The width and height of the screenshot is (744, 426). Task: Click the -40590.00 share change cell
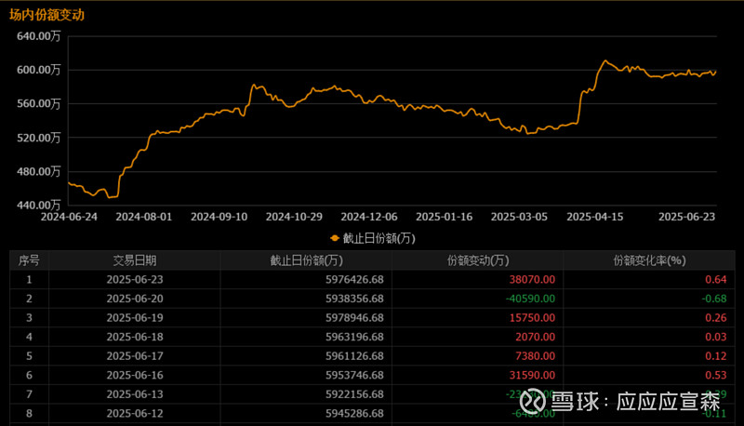(530, 298)
